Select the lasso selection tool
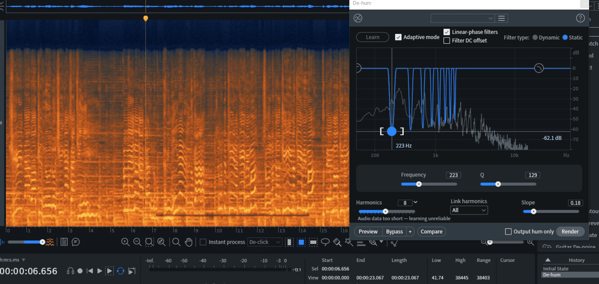 [325, 242]
